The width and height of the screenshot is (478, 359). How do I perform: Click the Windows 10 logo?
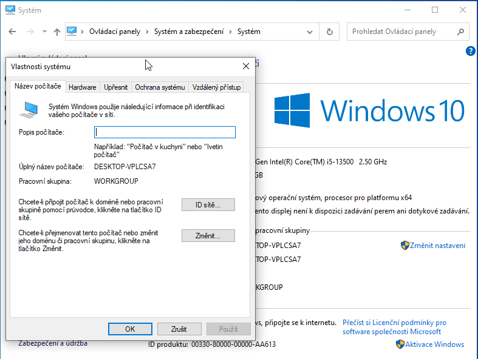(x=292, y=110)
